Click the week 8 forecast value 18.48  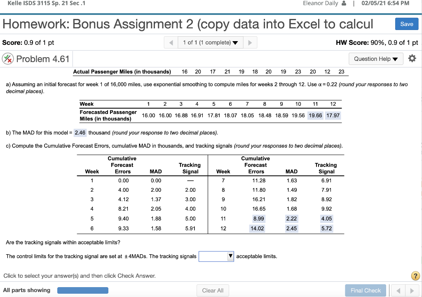(x=265, y=116)
